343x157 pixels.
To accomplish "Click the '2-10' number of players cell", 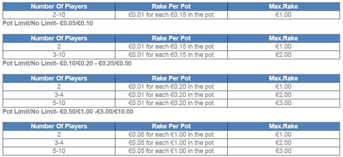I will pos(59,15).
